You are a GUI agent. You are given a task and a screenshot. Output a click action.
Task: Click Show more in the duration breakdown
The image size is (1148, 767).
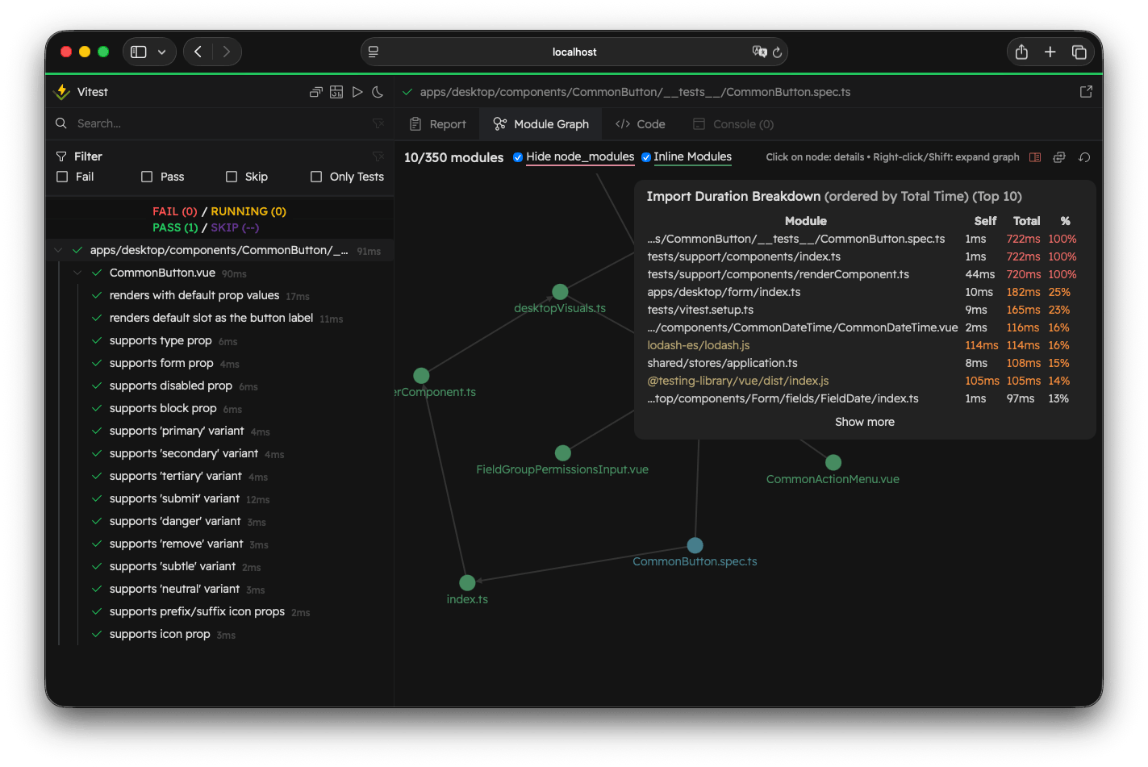(864, 422)
